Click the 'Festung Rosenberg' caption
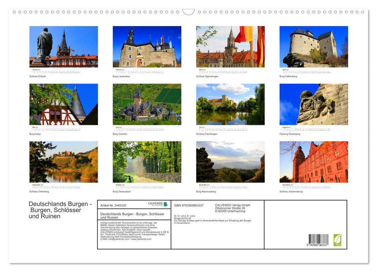 tap(290, 134)
